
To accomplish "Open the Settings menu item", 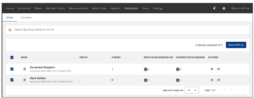I will (x=158, y=8).
